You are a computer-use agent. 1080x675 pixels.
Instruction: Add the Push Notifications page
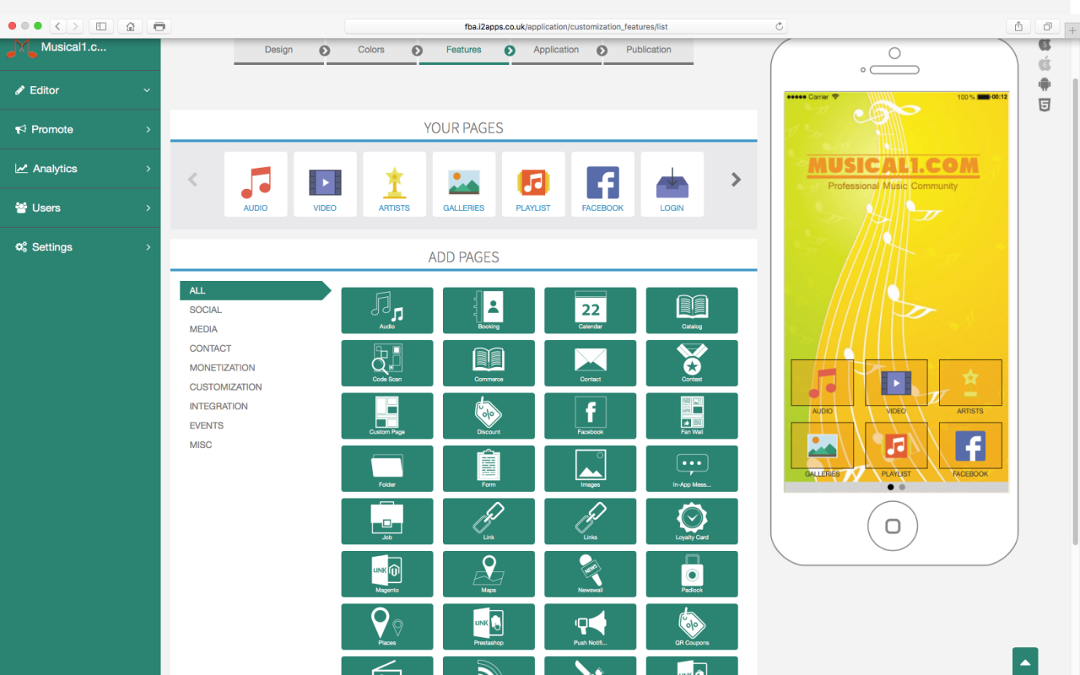coord(590,626)
